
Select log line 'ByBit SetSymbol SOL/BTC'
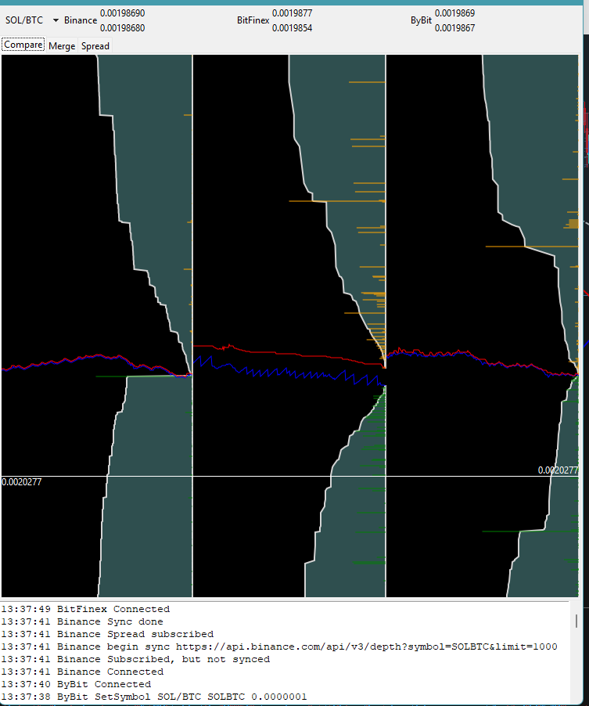click(154, 697)
